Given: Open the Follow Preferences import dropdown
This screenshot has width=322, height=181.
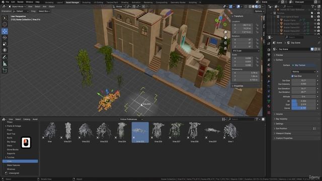Looking at the screenshot, I should (x=131, y=119).
